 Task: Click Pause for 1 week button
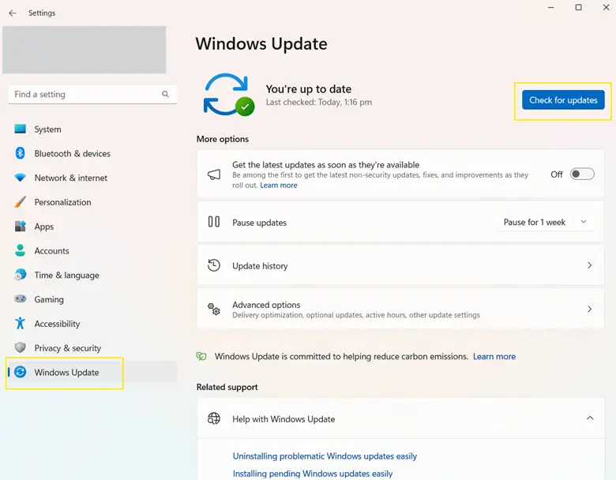tap(535, 223)
